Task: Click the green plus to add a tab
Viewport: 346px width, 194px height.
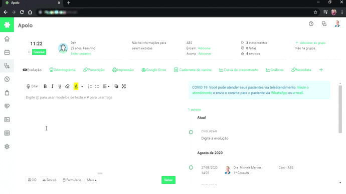Action: click(x=321, y=70)
